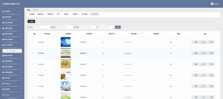Click the 心理档案管理 bulb icon
This screenshot has height=99, width=223.
3,72
